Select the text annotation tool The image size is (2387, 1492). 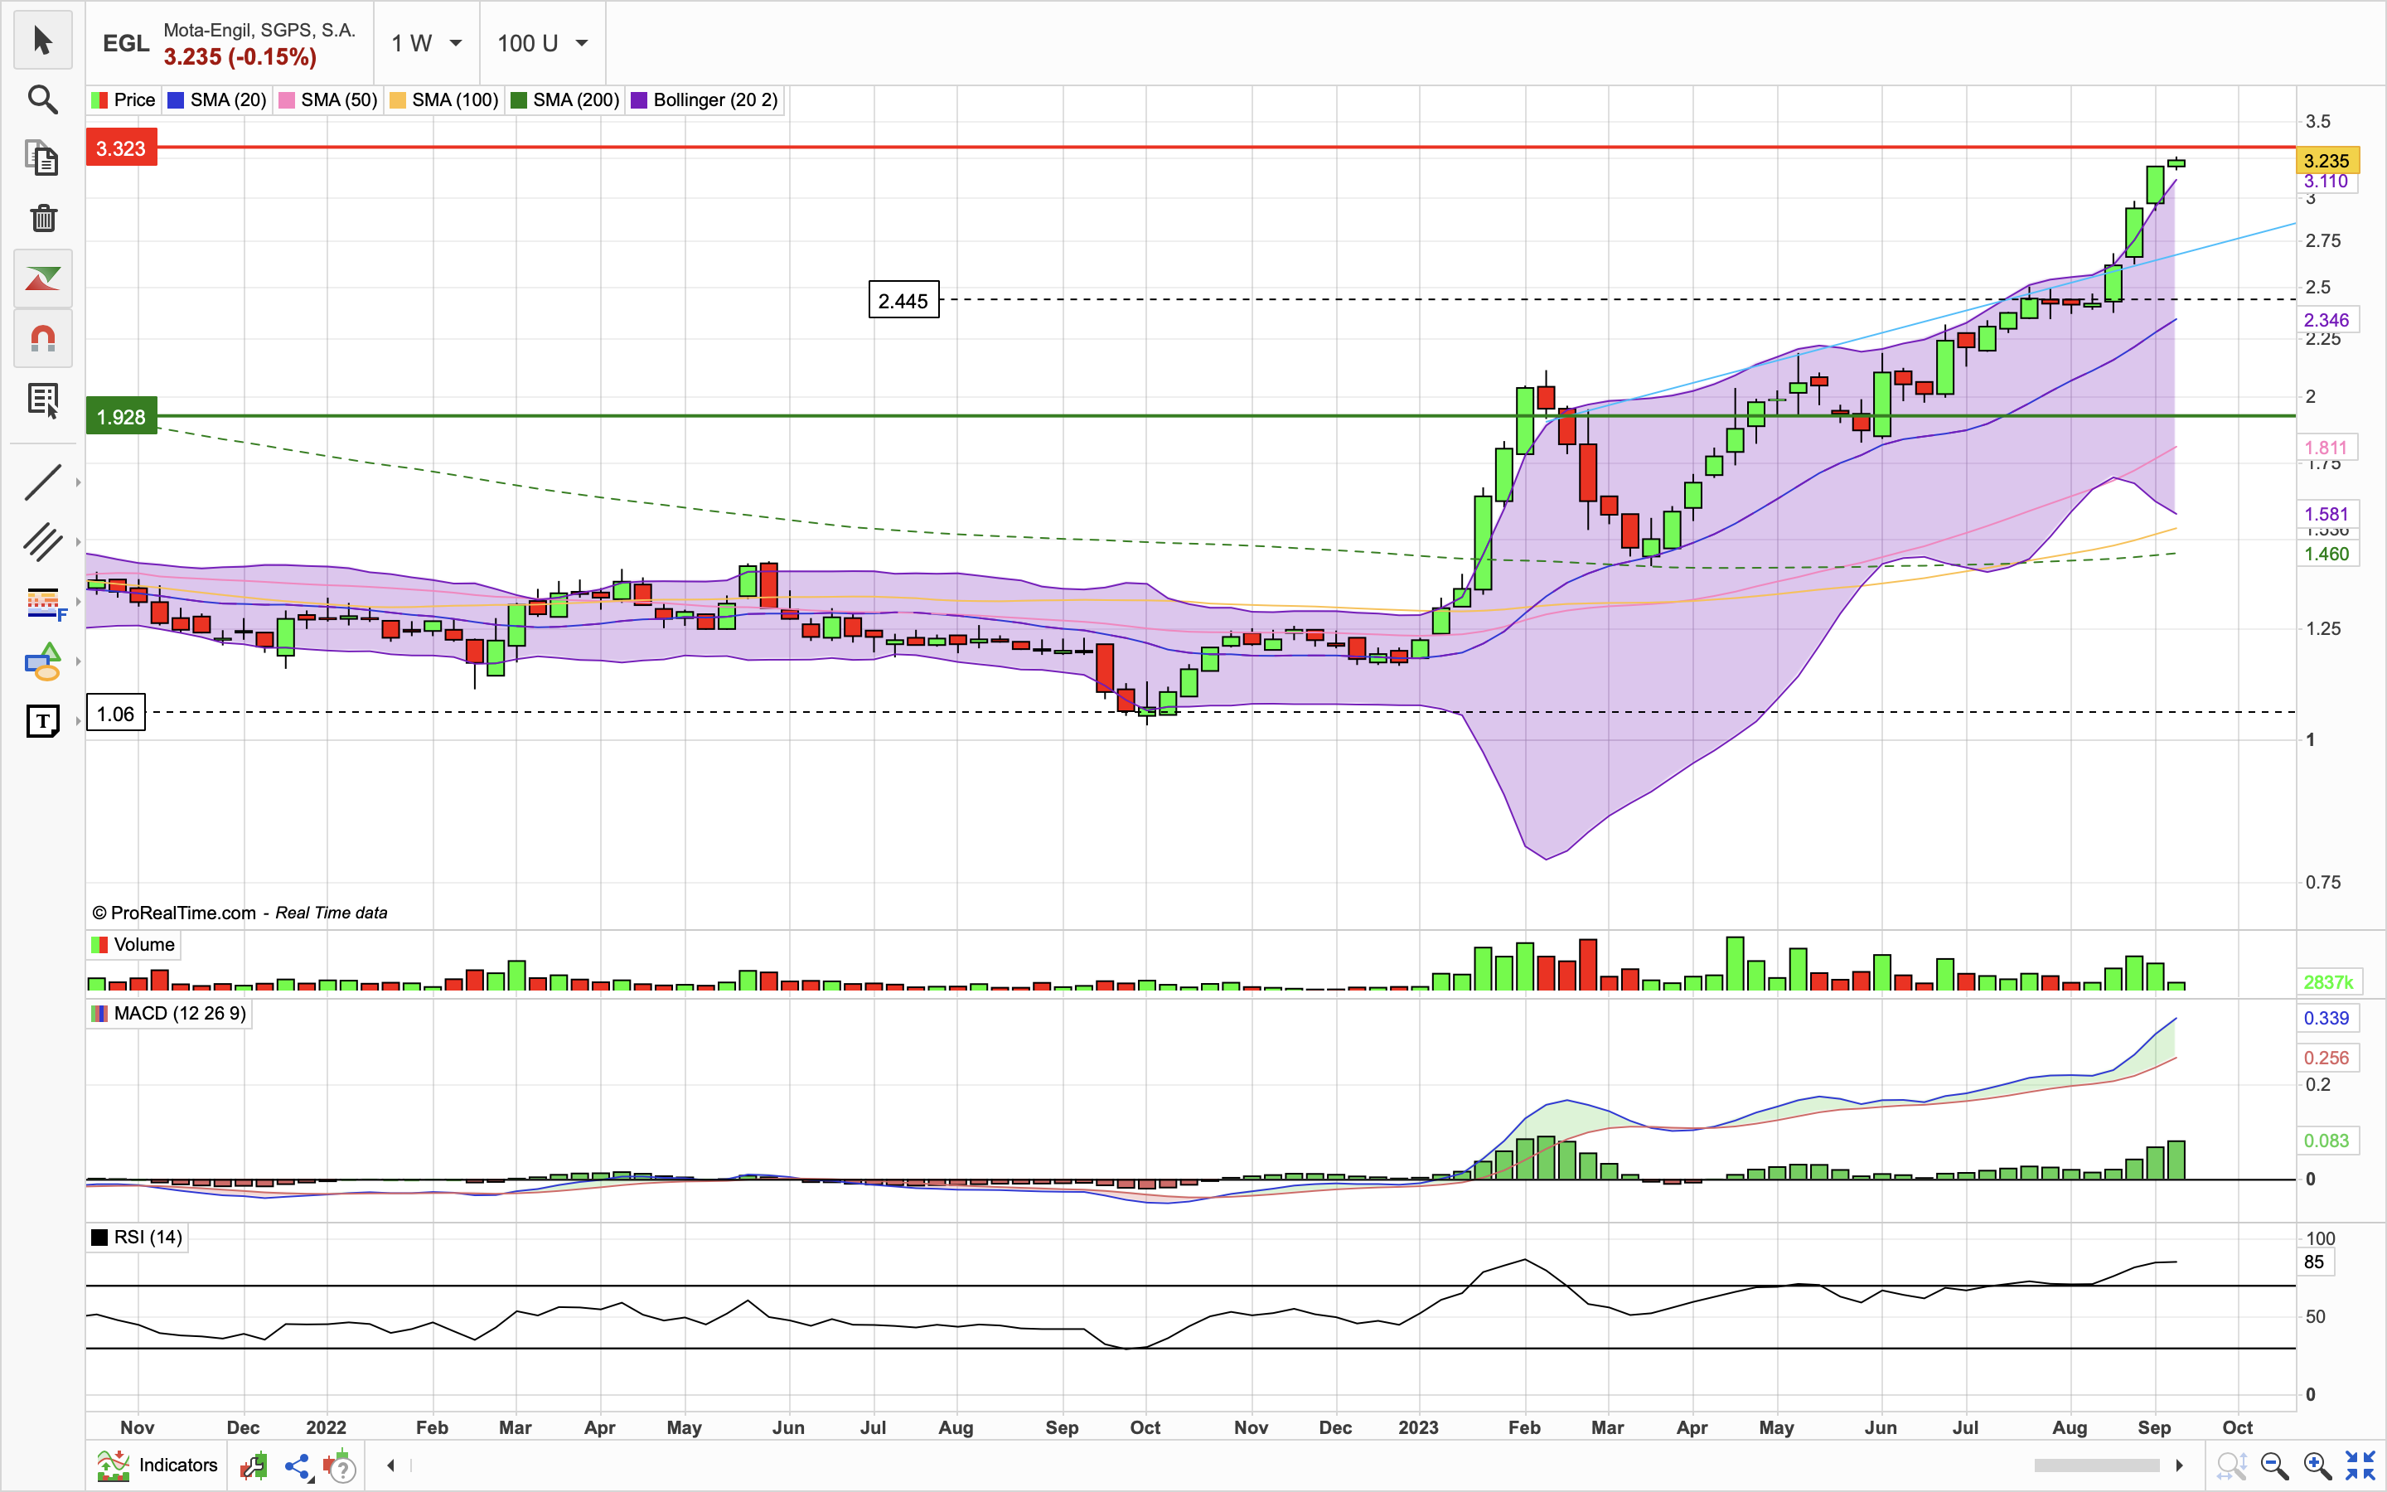pos(42,721)
